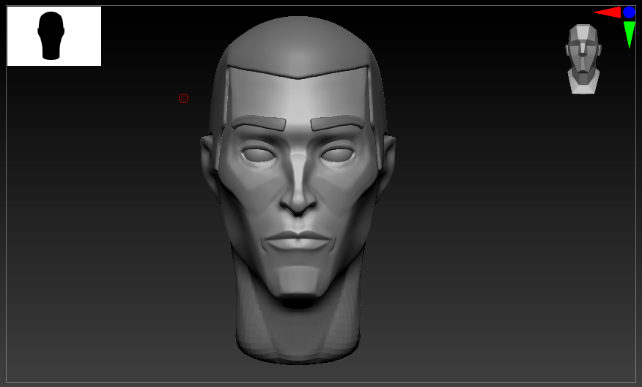The width and height of the screenshot is (642, 387).
Task: Click the red X axis cone
Action: [608, 12]
